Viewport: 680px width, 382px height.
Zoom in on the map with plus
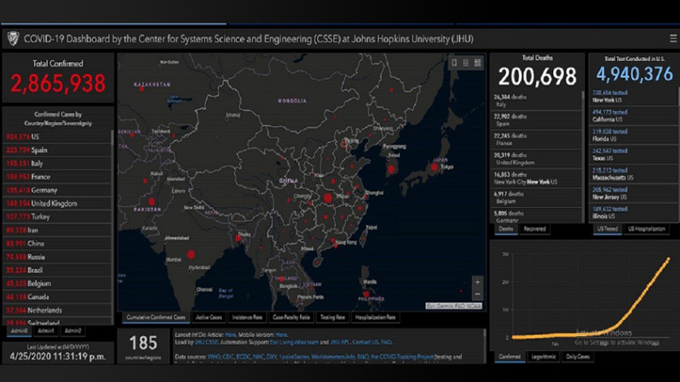(477, 282)
